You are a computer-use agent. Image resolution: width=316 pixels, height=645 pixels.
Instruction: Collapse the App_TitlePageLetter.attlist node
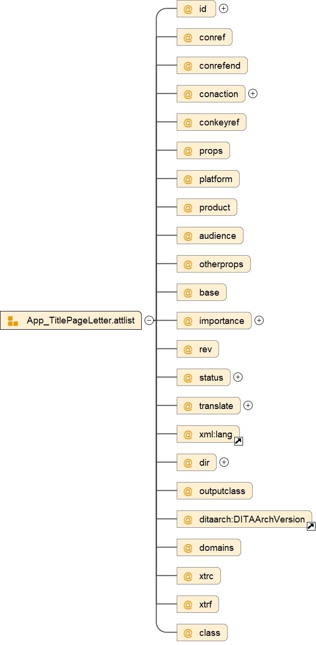pos(149,321)
